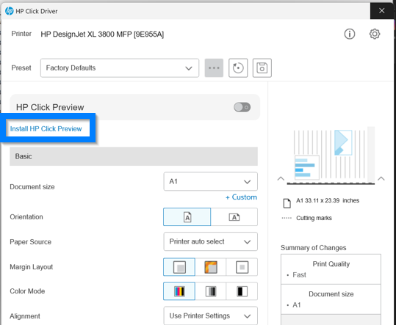Toggle HP Click Preview switch
The image size is (396, 325).
(242, 107)
